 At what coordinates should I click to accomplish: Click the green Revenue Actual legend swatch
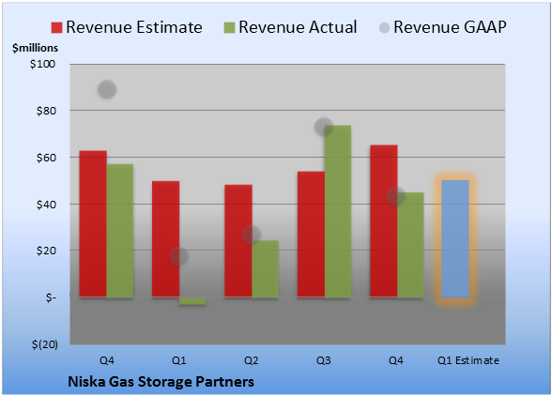tap(229, 28)
